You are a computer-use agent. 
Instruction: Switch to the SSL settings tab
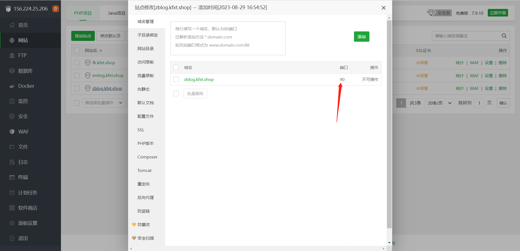(x=141, y=130)
